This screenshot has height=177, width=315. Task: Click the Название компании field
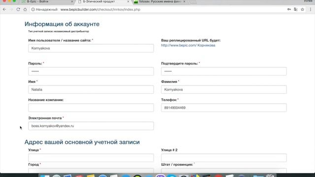(91, 108)
